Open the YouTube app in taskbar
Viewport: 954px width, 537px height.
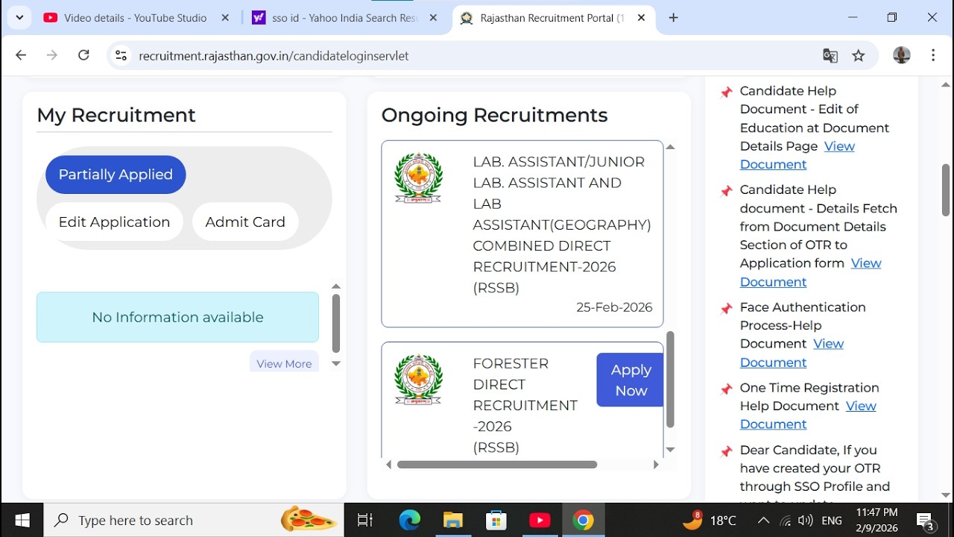[x=540, y=520]
